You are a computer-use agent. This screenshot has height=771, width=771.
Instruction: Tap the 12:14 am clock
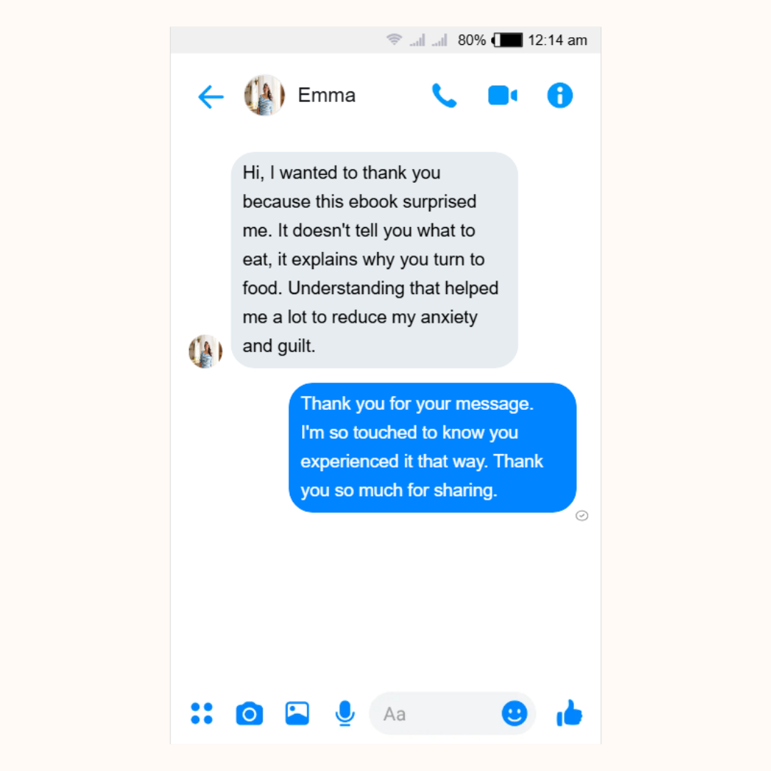[x=558, y=40]
